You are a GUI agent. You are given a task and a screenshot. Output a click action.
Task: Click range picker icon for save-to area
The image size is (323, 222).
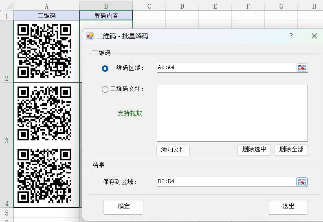click(x=302, y=182)
